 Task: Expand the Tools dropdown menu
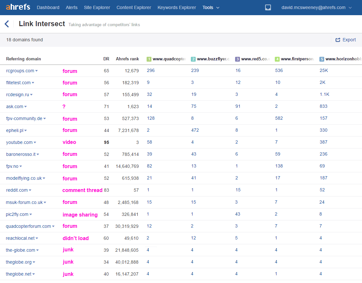click(x=211, y=7)
